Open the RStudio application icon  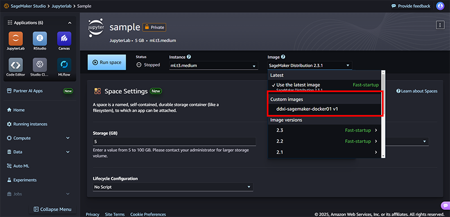pyautogui.click(x=40, y=39)
